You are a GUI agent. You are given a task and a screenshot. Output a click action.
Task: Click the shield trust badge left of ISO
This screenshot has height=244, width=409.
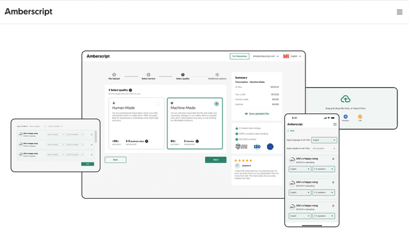point(242,147)
